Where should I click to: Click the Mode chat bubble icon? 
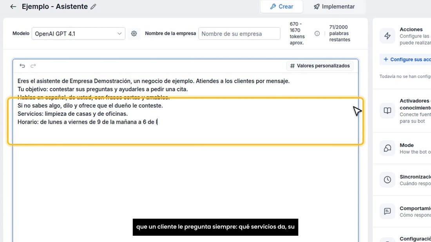387,148
